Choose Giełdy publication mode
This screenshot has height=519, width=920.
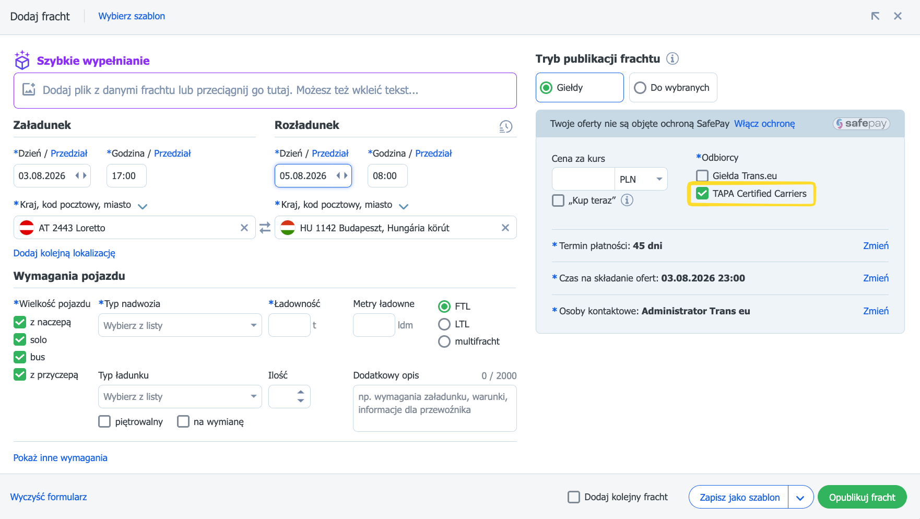(x=580, y=88)
